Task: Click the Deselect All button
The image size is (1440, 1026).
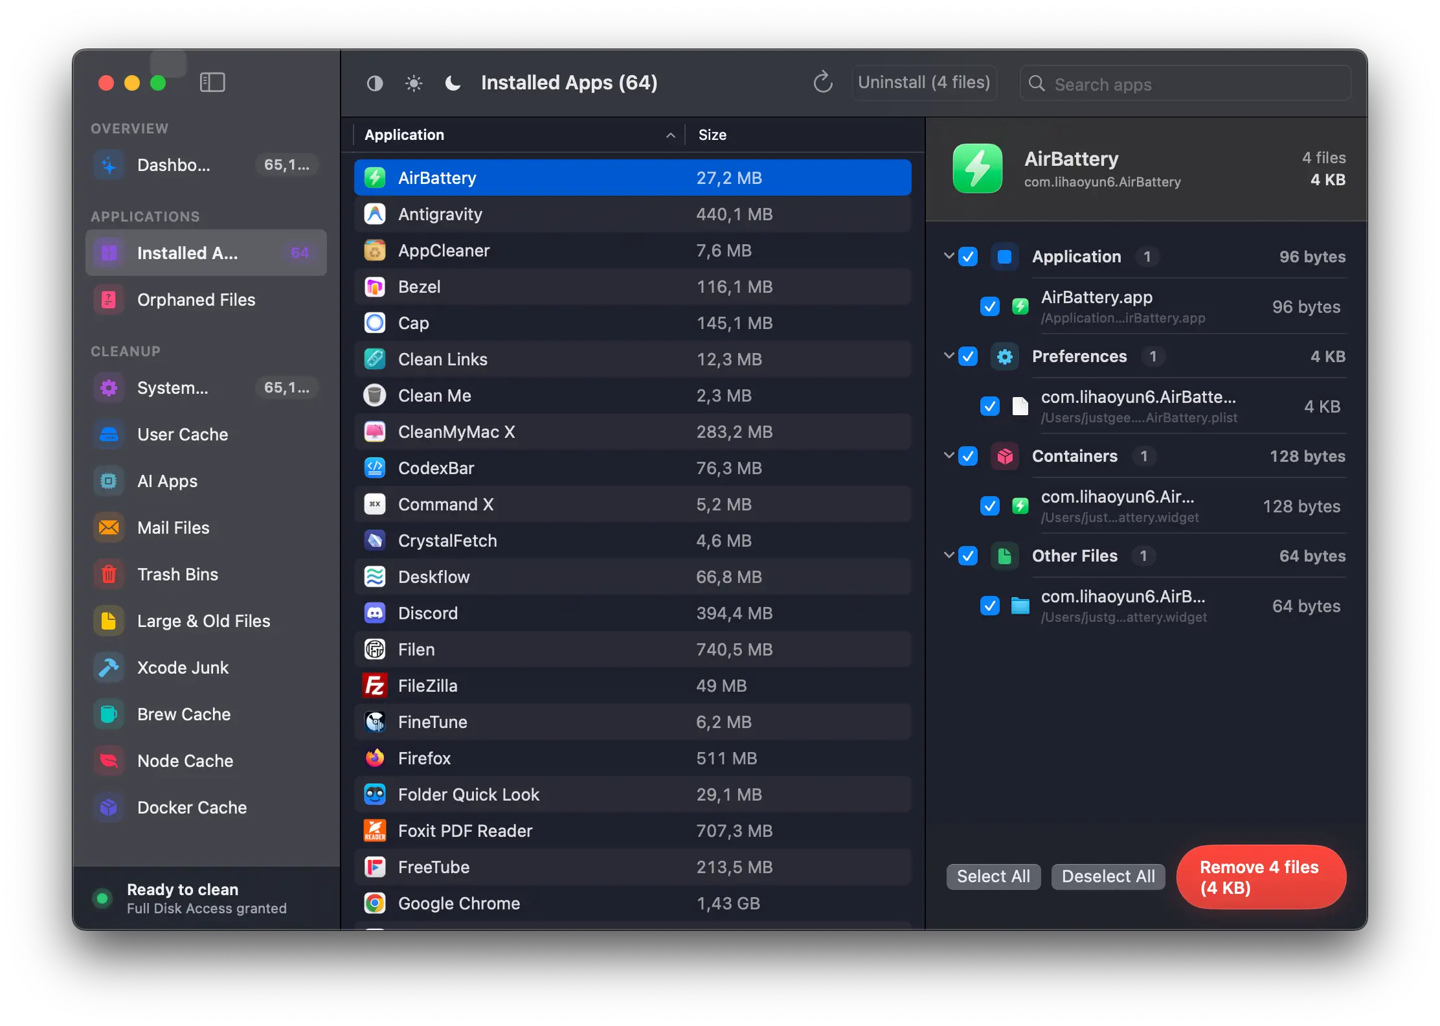Action: 1108,876
